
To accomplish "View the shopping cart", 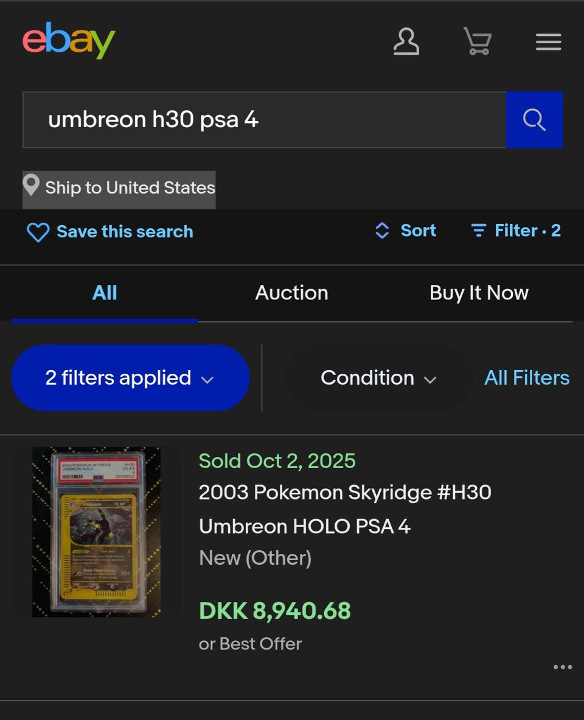I will coord(478,42).
